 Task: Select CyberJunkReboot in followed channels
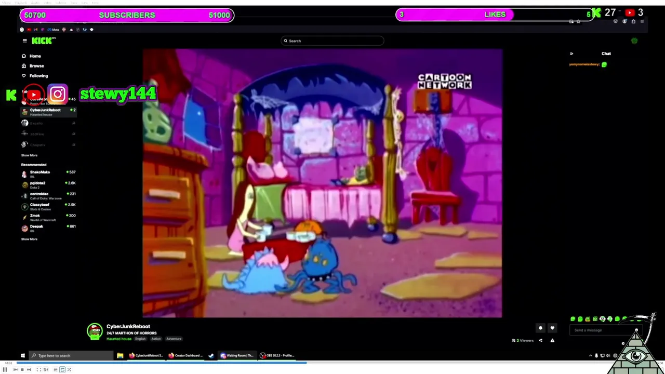tap(48, 112)
